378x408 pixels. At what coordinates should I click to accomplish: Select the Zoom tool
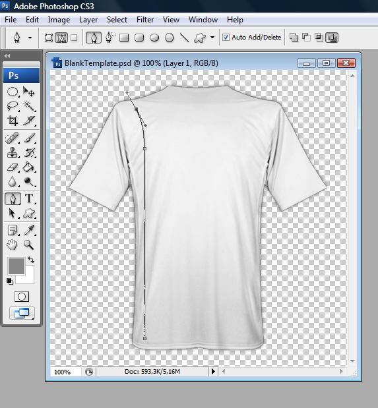(x=28, y=245)
